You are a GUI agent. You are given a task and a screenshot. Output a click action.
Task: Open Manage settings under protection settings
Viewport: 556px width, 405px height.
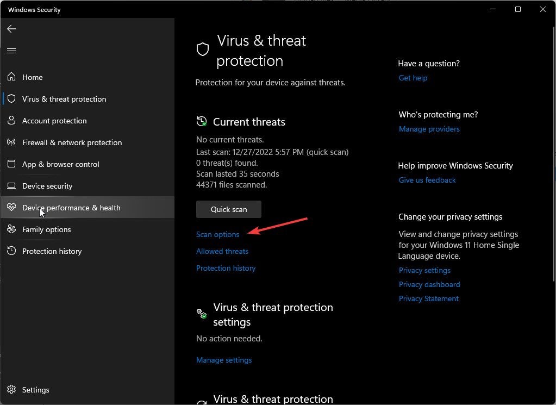point(224,359)
